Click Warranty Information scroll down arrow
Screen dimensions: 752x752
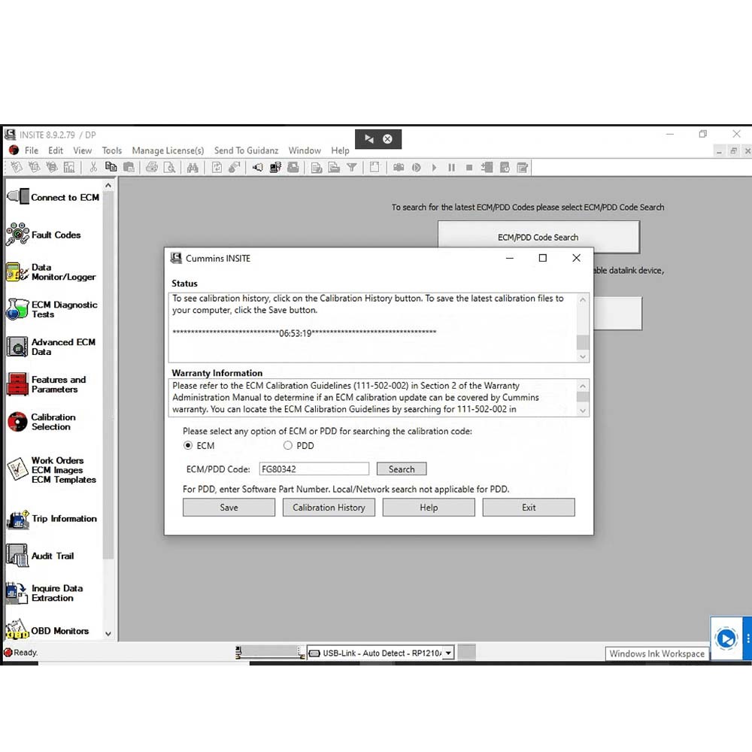583,411
